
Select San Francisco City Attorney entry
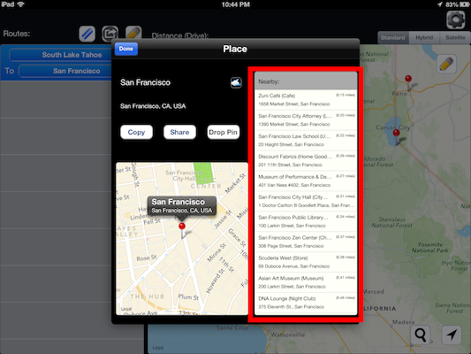click(306, 120)
